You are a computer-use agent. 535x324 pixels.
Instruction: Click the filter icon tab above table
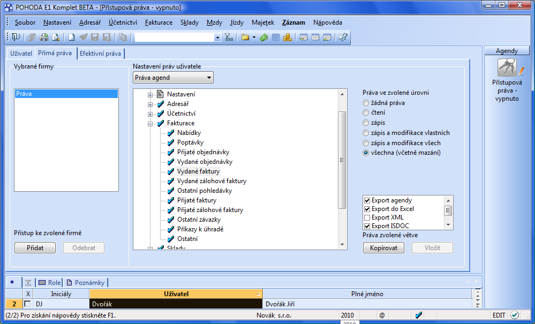click(x=28, y=283)
